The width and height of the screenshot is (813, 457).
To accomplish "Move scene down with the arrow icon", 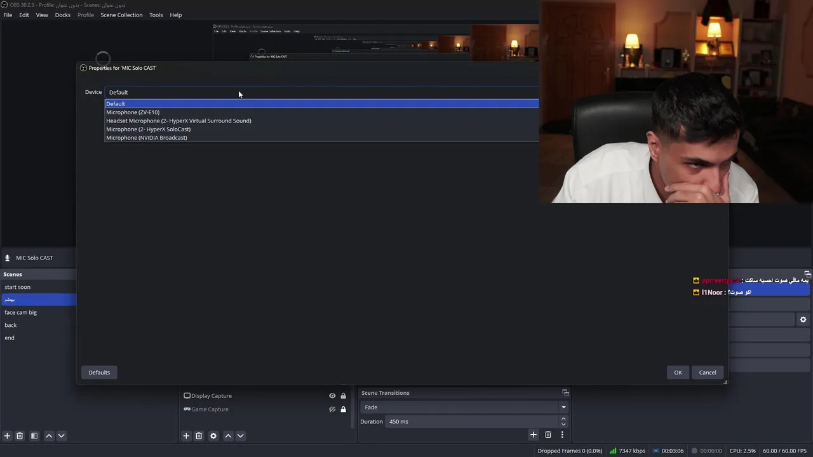I will point(61,436).
